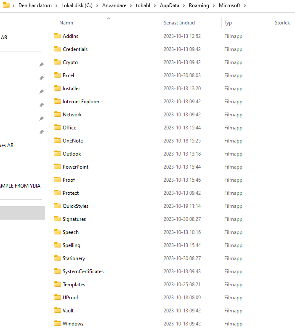Screen dimensions: 295x336
Task: Navigate to AppData breadcrumb
Action: [170, 5]
